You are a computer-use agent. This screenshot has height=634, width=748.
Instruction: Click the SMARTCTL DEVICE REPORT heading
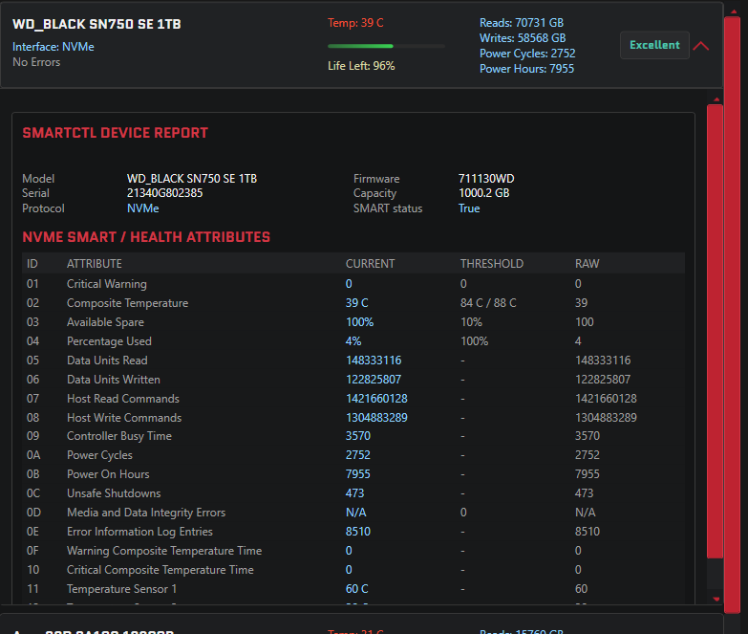tap(116, 133)
